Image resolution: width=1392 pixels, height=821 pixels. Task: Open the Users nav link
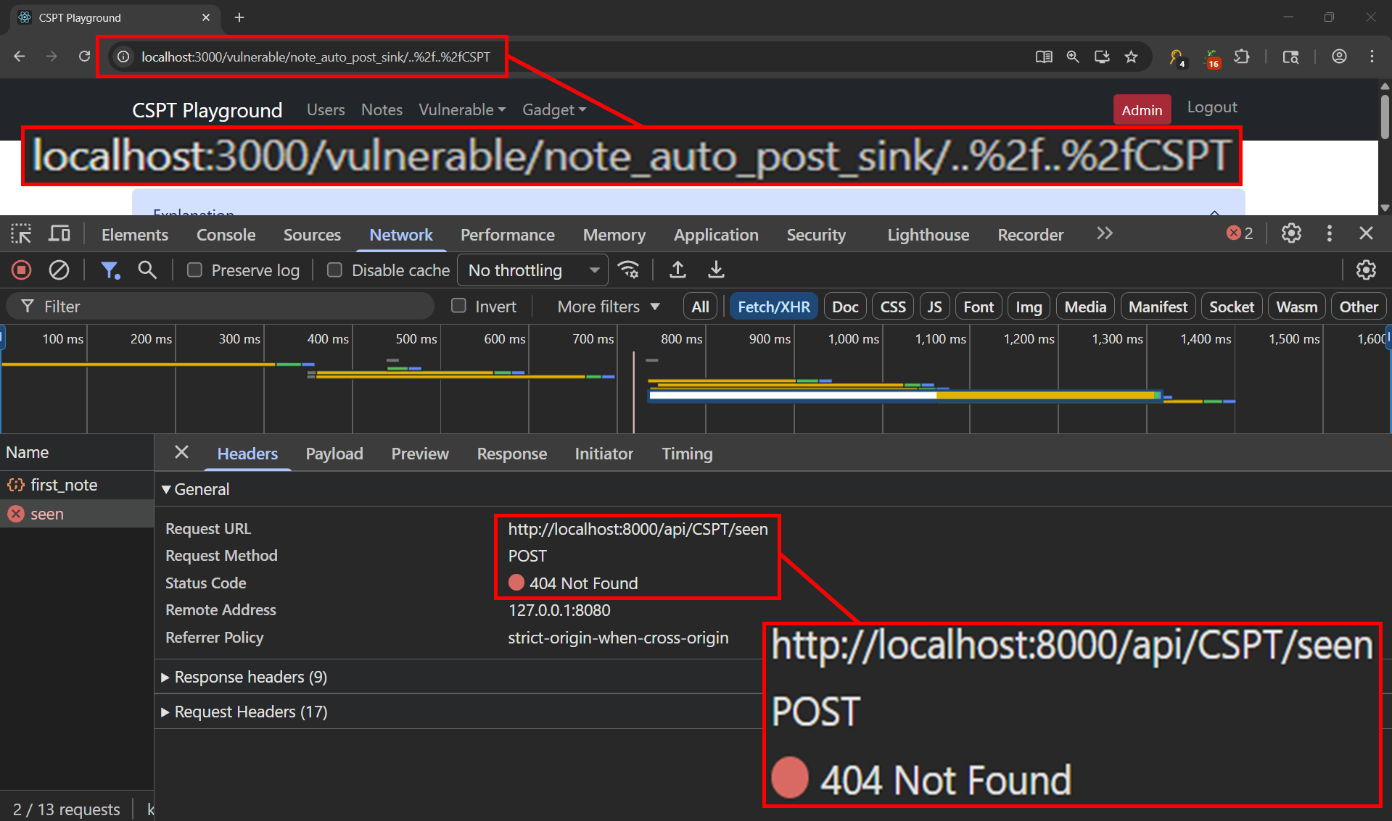326,109
